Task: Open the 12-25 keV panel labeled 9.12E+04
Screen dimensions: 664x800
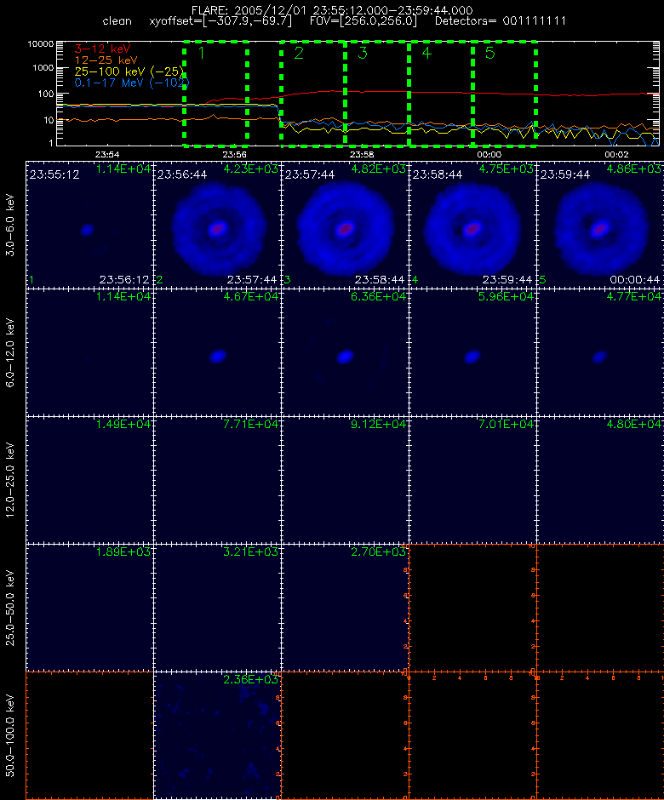Action: [345, 480]
